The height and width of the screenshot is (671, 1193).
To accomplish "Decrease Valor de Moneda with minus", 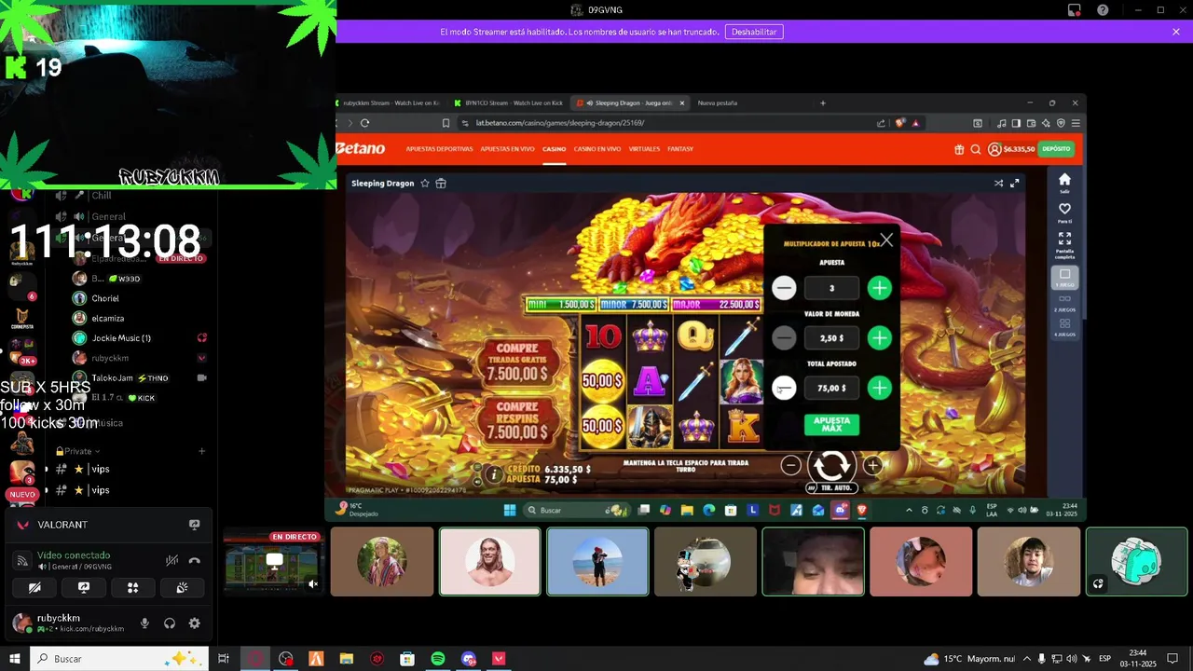I will (x=784, y=337).
